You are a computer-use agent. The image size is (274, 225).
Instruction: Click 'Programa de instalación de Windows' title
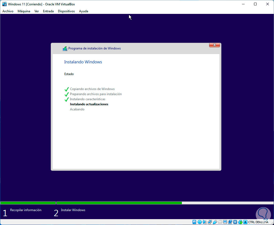95,48
